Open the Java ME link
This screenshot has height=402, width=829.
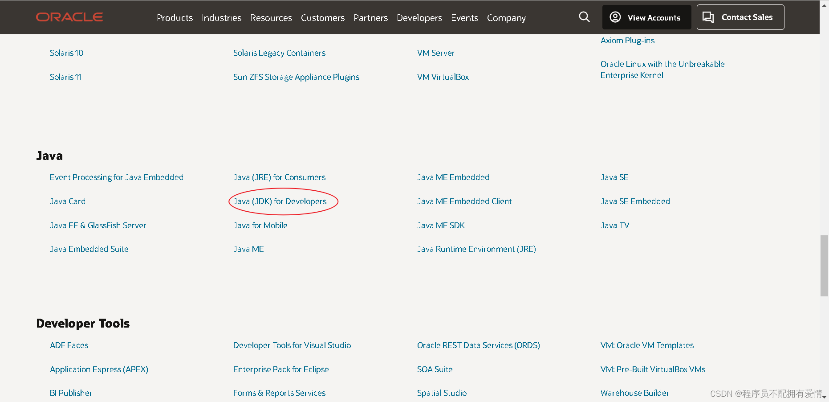tap(248, 249)
